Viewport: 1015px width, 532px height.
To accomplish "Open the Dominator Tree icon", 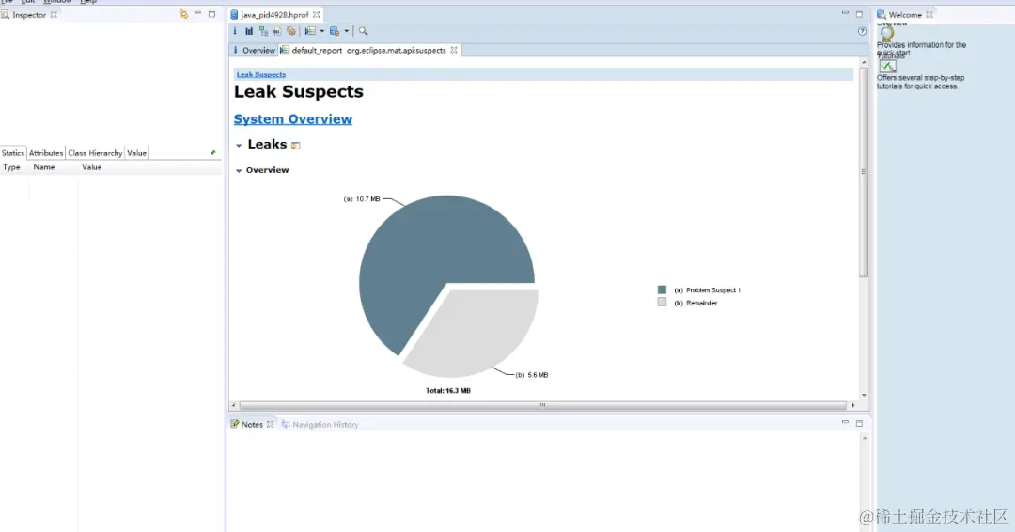I will pyautogui.click(x=263, y=31).
